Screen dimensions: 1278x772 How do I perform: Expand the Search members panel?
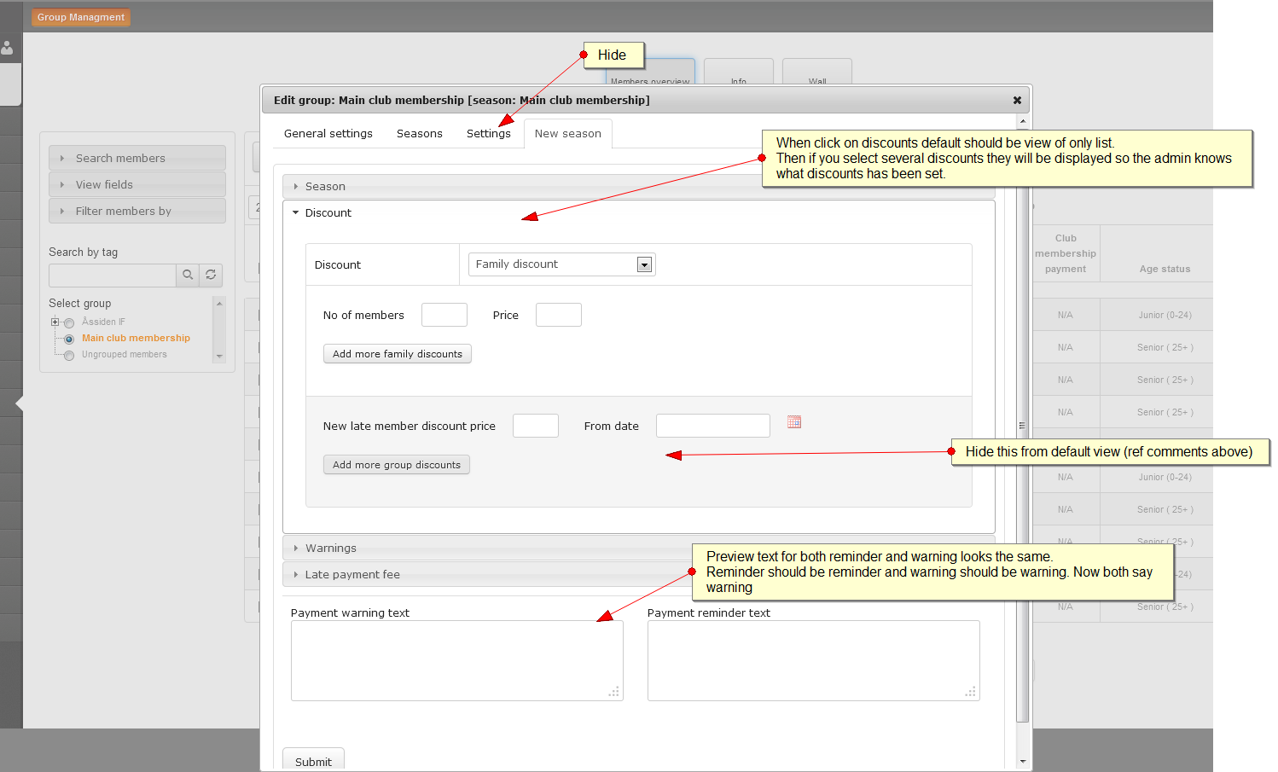click(x=137, y=158)
